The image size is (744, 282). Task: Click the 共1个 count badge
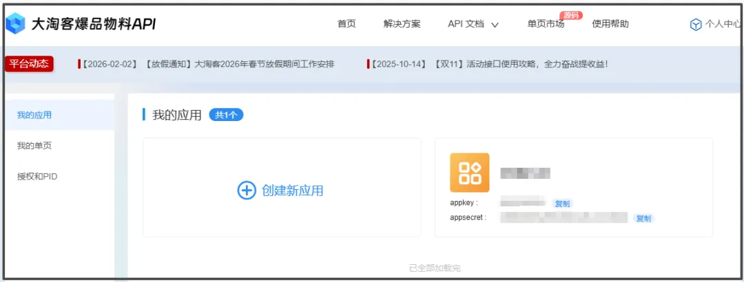coord(227,115)
